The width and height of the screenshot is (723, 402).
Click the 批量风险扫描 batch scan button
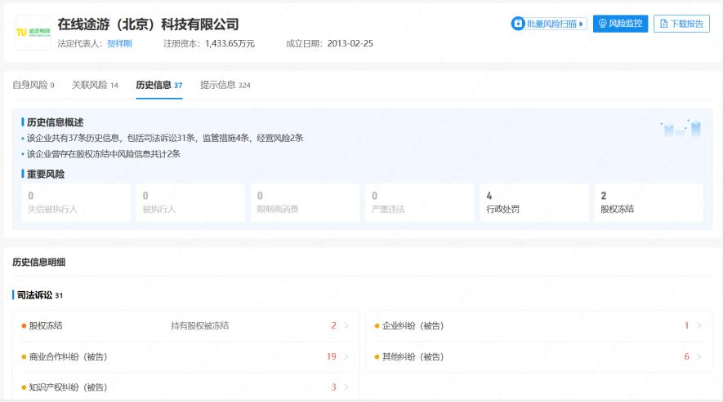click(x=549, y=24)
